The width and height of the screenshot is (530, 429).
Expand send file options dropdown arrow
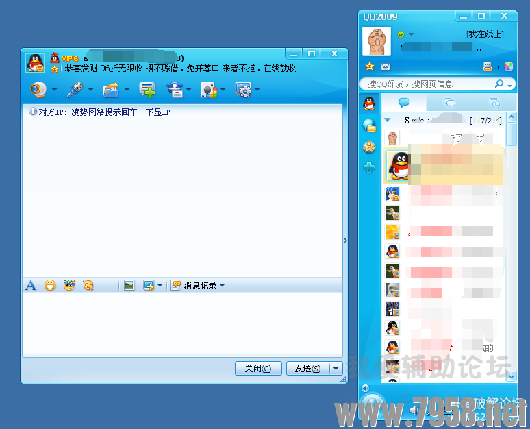(127, 90)
